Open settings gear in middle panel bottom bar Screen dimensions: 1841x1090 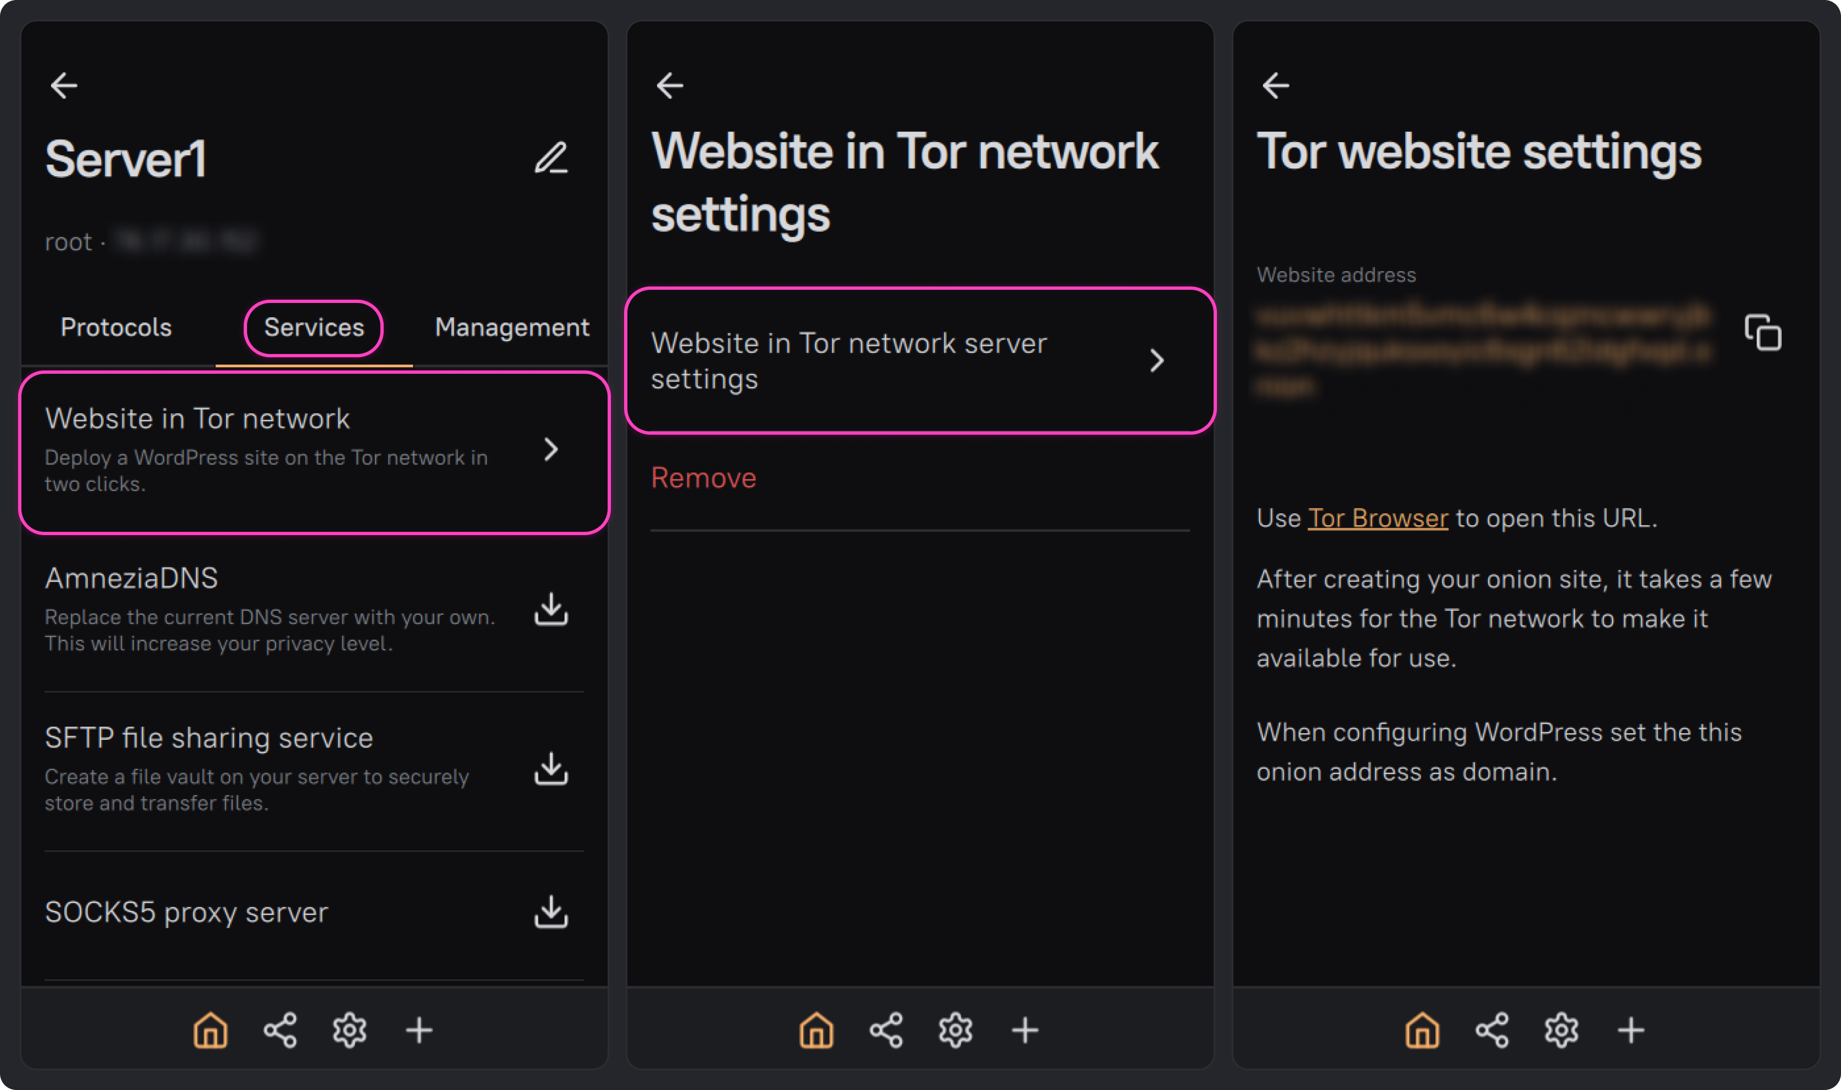point(956,1030)
